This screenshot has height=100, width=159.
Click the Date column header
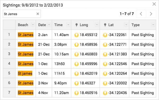(x=44, y=25)
